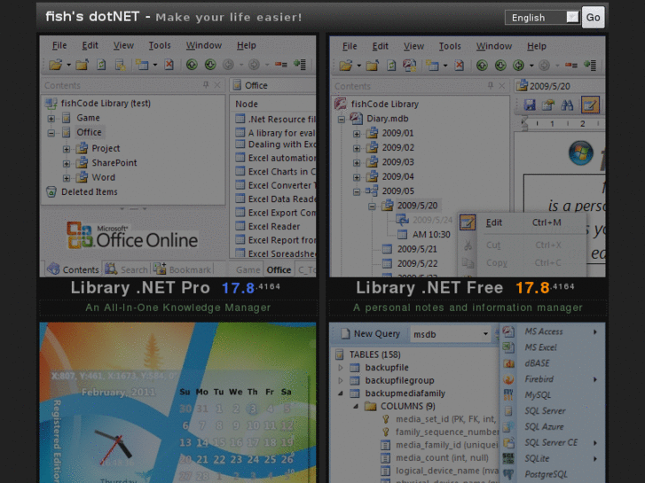Switch to the Game tab in Pro node panel
645x483 pixels.
click(248, 269)
